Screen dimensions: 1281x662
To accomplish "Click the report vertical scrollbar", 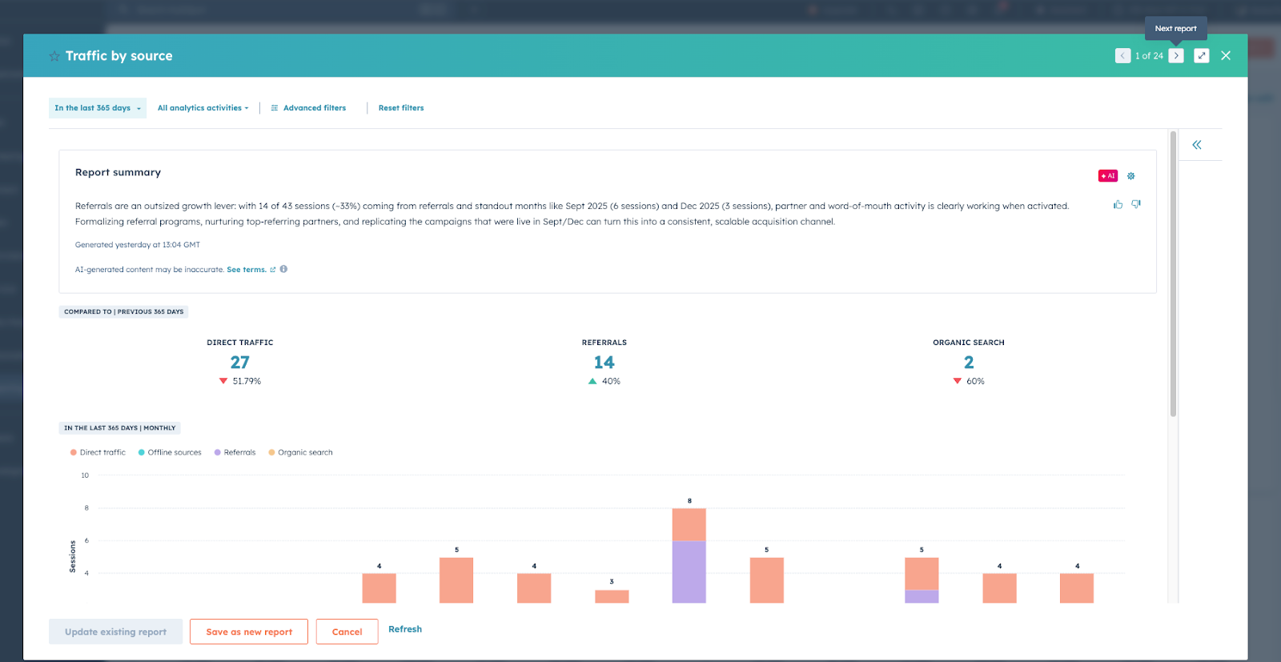I will (1173, 272).
